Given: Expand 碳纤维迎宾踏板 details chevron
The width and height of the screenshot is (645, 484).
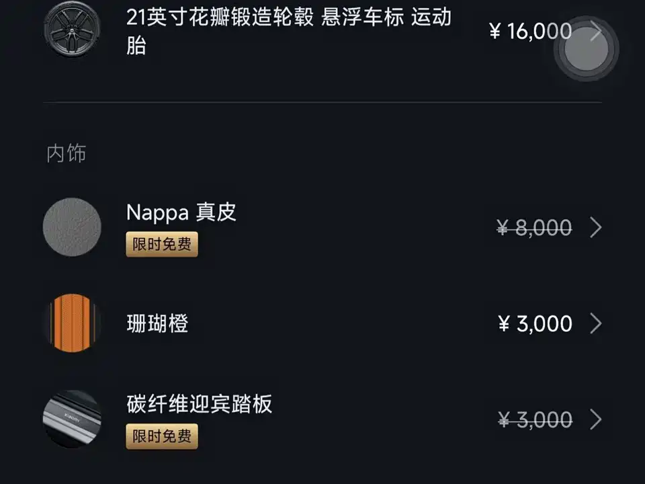Looking at the screenshot, I should click(x=595, y=420).
